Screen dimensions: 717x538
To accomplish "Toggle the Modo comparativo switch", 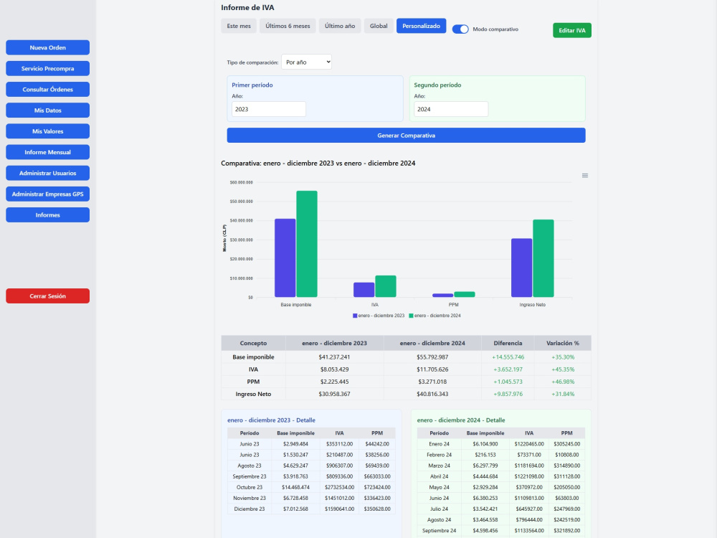I will click(460, 29).
